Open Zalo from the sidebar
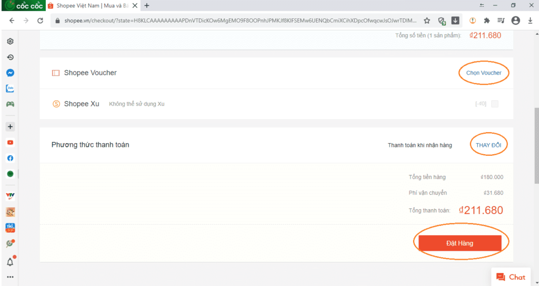The width and height of the screenshot is (539, 286). point(11,89)
